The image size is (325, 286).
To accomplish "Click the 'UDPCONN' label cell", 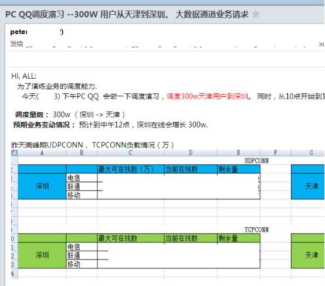I will click(256, 161).
